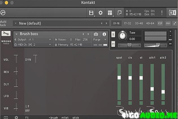Image resolution: width=178 pixels, height=119 pixels.
Task: Select the stick articulation
Action: click(76, 118)
